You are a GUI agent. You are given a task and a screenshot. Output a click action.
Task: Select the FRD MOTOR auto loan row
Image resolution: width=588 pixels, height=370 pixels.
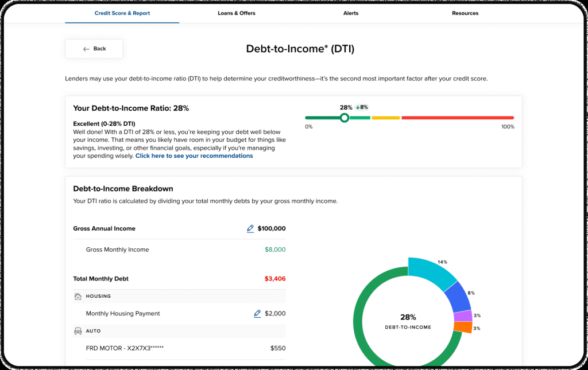coord(179,348)
